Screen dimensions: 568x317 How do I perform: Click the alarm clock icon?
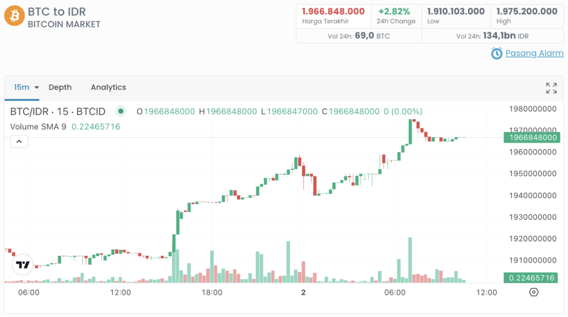(496, 53)
